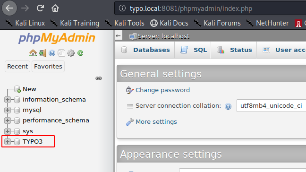This screenshot has width=306, height=172.
Task: Click the mysql database cylinder icon
Action: [17, 110]
